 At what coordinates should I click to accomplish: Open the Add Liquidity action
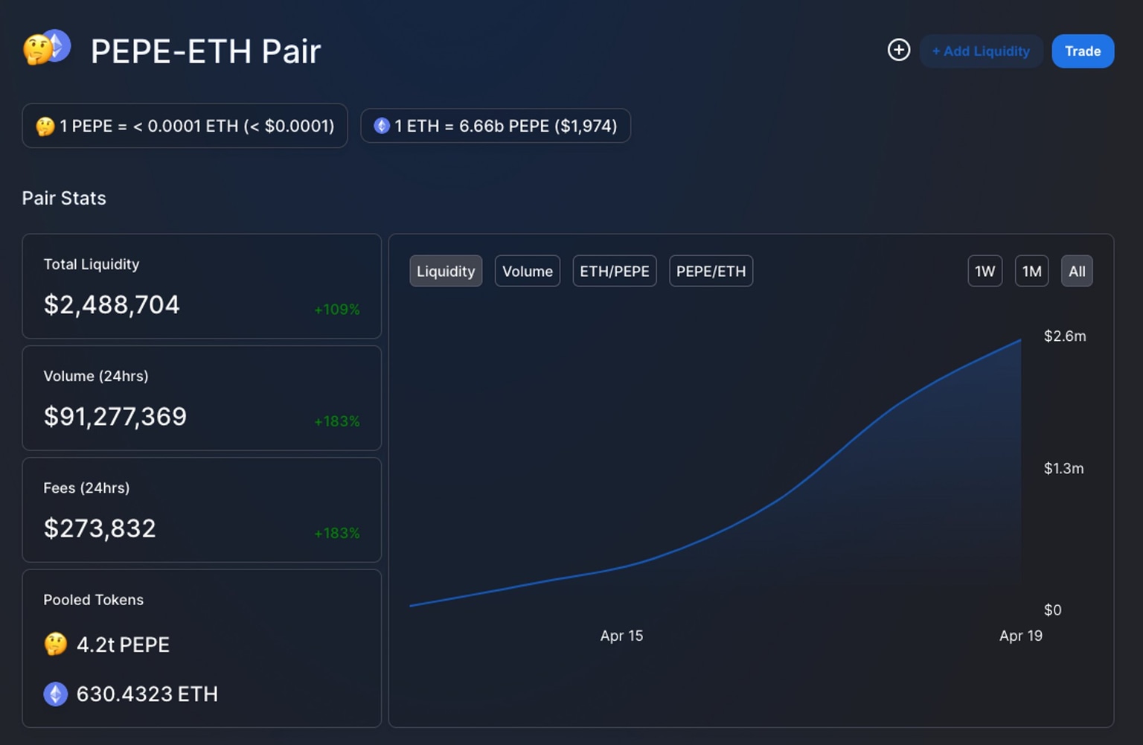point(980,51)
